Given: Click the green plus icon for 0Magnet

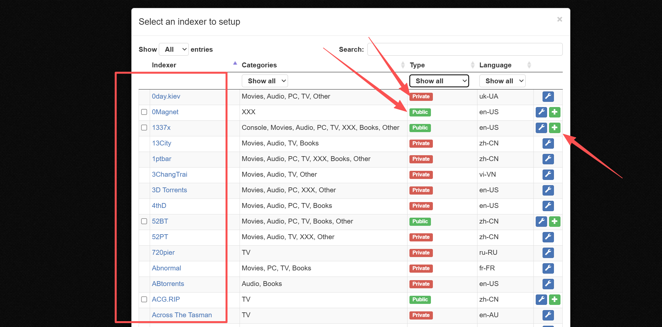Looking at the screenshot, I should [x=555, y=112].
